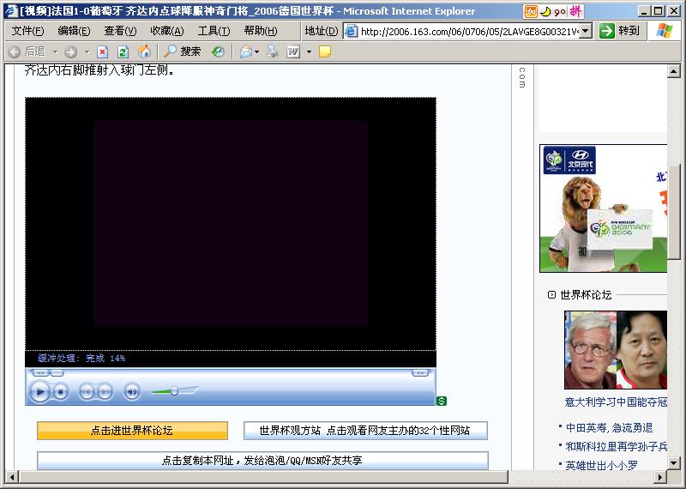Click the media player rewind button on the seek bar
The width and height of the screenshot is (686, 489).
[40, 373]
